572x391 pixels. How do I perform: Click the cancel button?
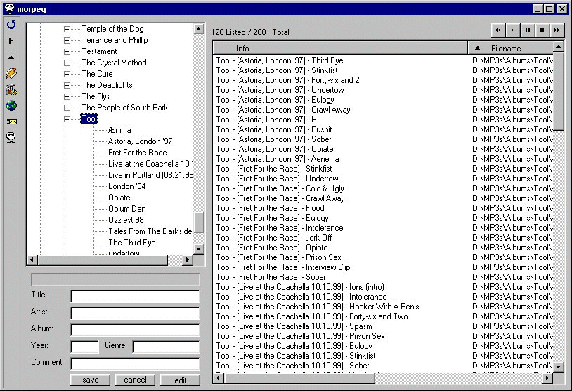tap(135, 380)
